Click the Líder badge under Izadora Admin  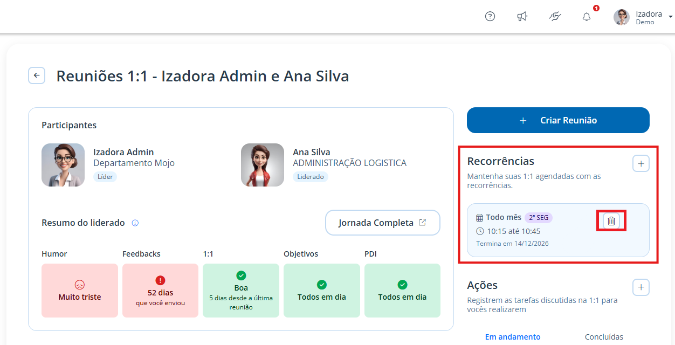pyautogui.click(x=105, y=177)
